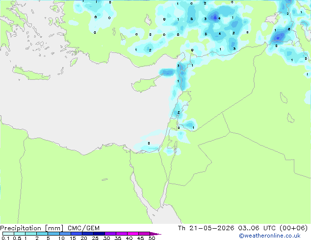
Task: Click the "0.1" legend scale label
Action: [x=5, y=238]
